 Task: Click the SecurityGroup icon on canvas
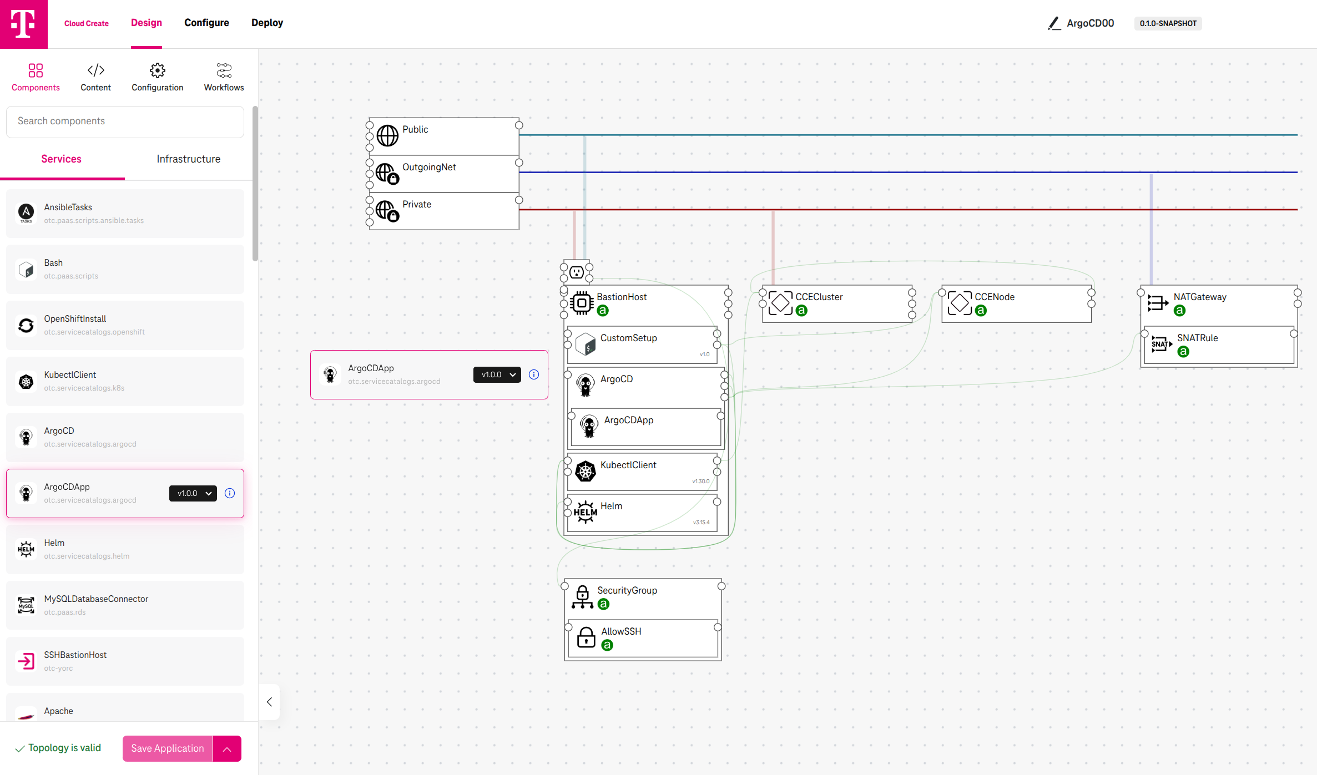[x=583, y=597]
